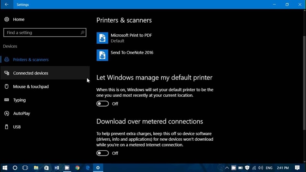Click the Home gear icon
Viewport: 306px width, 172px height.
click(7, 19)
